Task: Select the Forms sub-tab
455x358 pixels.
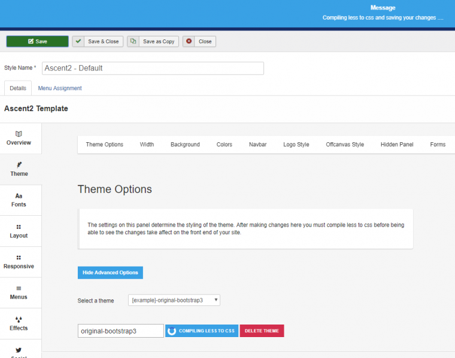Action: coord(438,144)
